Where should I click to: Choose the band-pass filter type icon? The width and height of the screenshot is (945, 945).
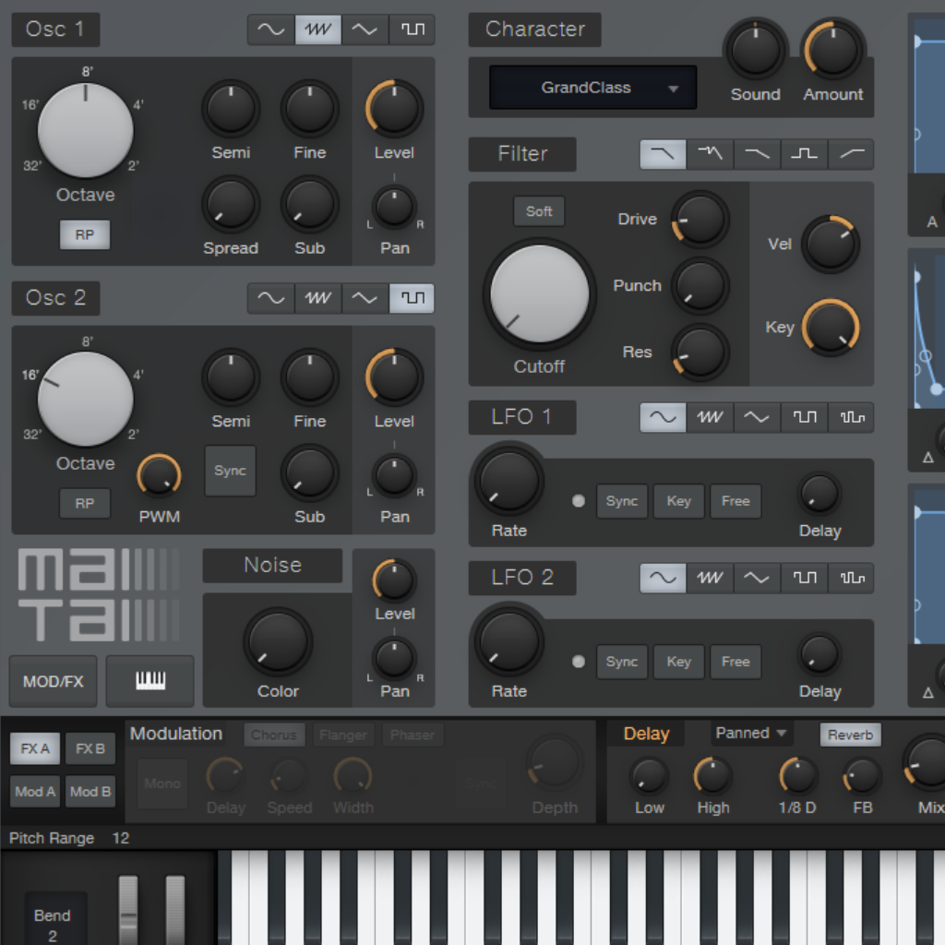(805, 154)
